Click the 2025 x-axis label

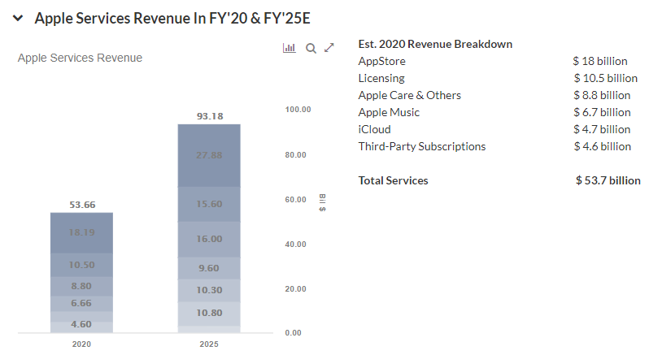click(x=209, y=344)
